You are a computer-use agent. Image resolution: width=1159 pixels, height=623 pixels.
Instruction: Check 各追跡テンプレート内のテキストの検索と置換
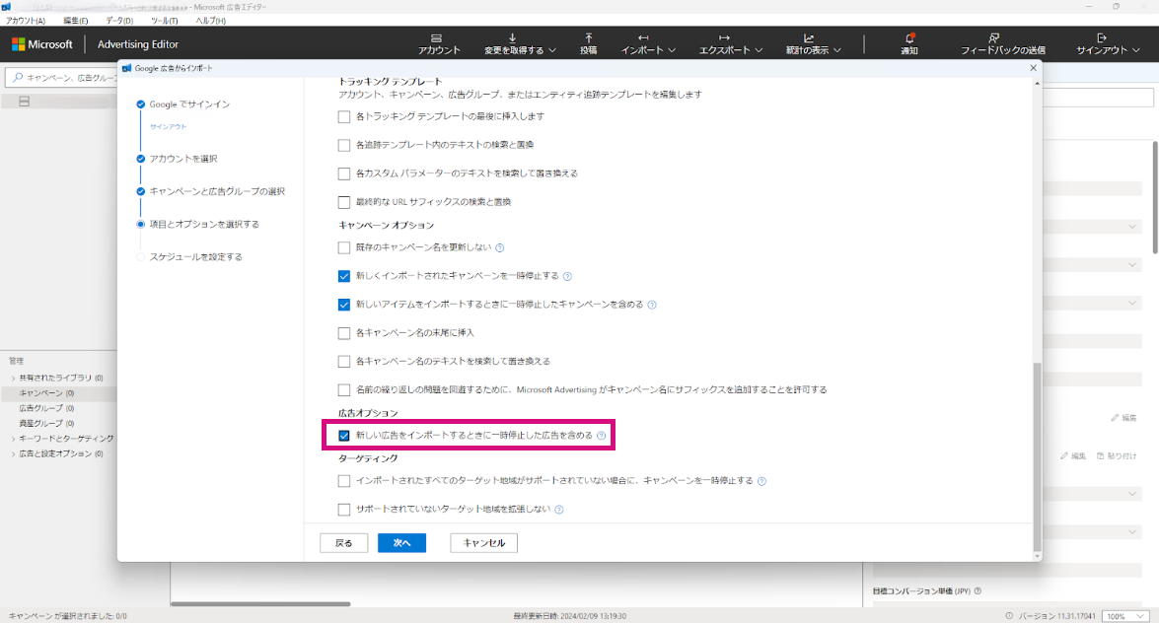[343, 146]
